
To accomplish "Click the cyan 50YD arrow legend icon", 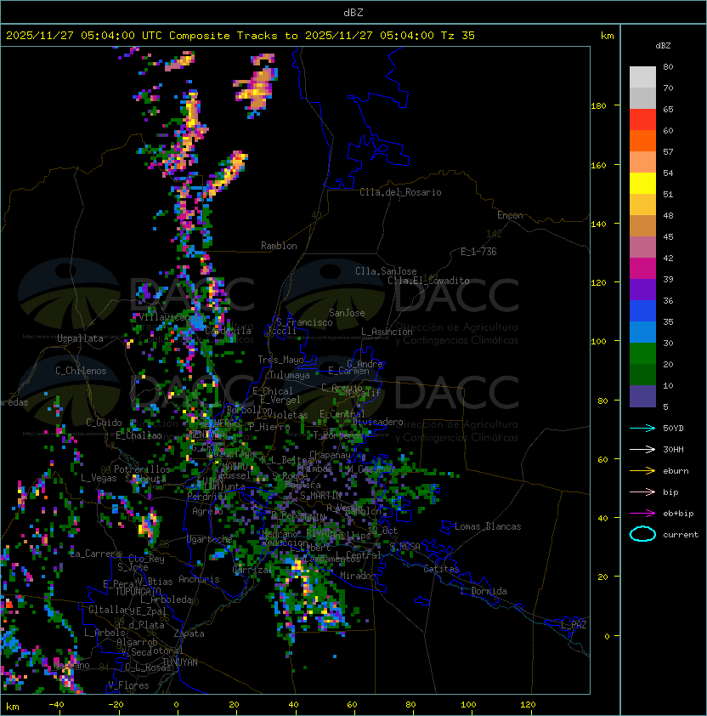I will coord(642,429).
